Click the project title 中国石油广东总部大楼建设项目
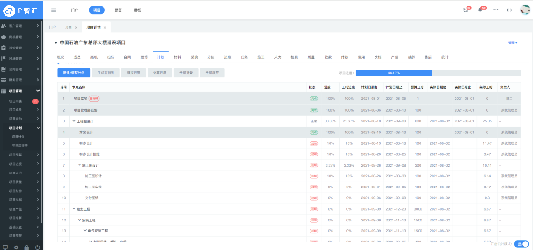533x250 pixels. click(92, 43)
